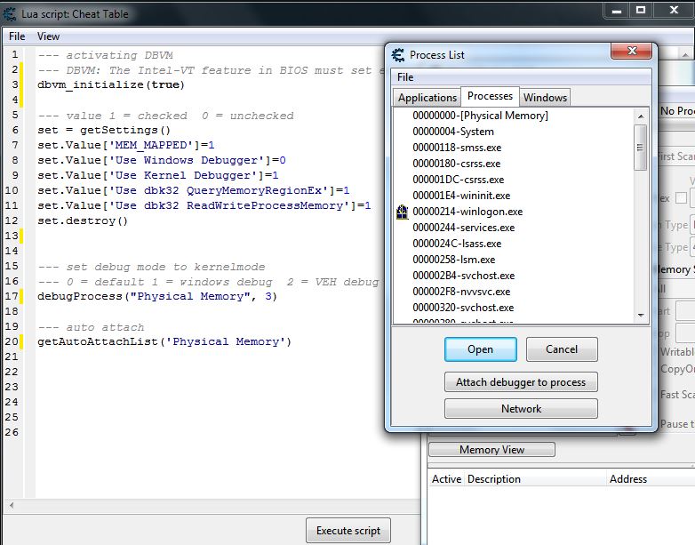The width and height of the screenshot is (695, 545).
Task: Switch to the Windows tab
Action: 545,98
